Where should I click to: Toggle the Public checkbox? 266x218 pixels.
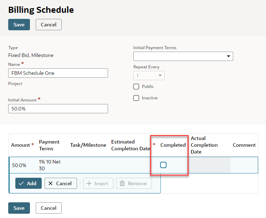pos(136,87)
